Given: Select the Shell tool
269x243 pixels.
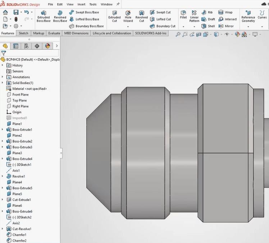Looking at the screenshot, I should tap(208, 26).
